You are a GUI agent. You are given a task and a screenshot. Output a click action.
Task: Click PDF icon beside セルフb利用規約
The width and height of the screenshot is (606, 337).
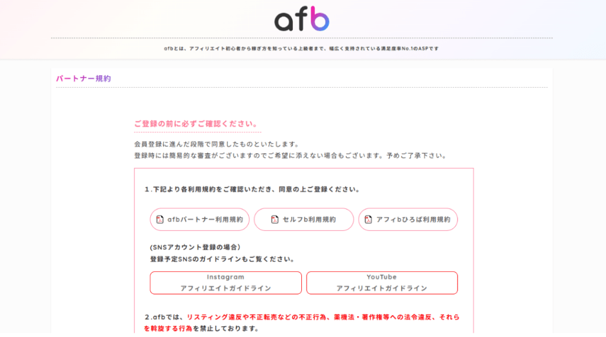(x=275, y=219)
